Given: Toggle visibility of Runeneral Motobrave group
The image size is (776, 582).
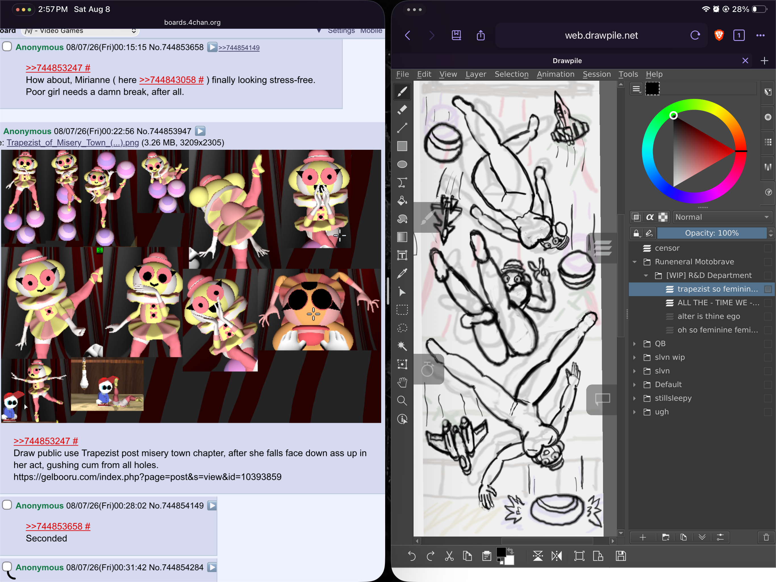Looking at the screenshot, I should click(x=768, y=262).
